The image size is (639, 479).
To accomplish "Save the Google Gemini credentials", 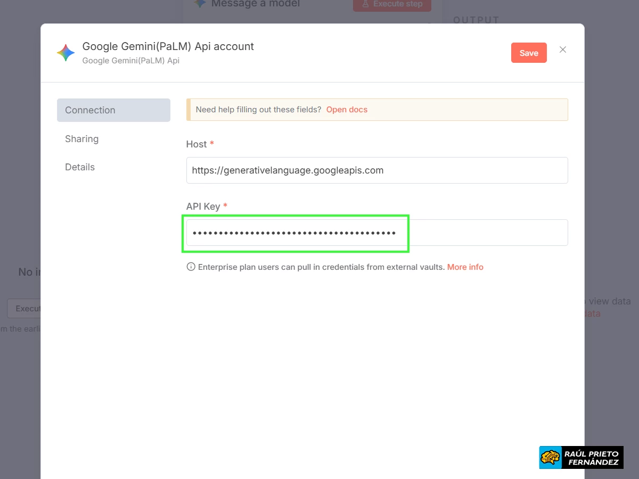I will (x=528, y=53).
